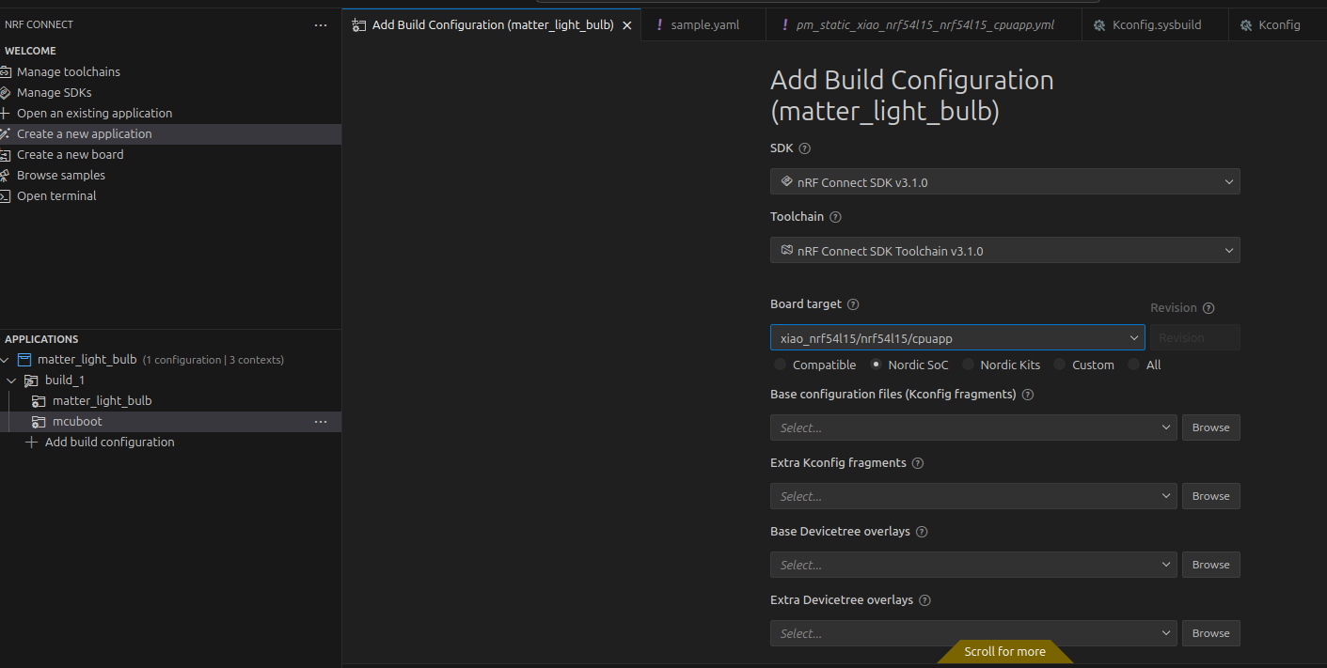The width and height of the screenshot is (1327, 668).
Task: Switch to the Kconfig.sysbuild tab
Action: click(1155, 25)
